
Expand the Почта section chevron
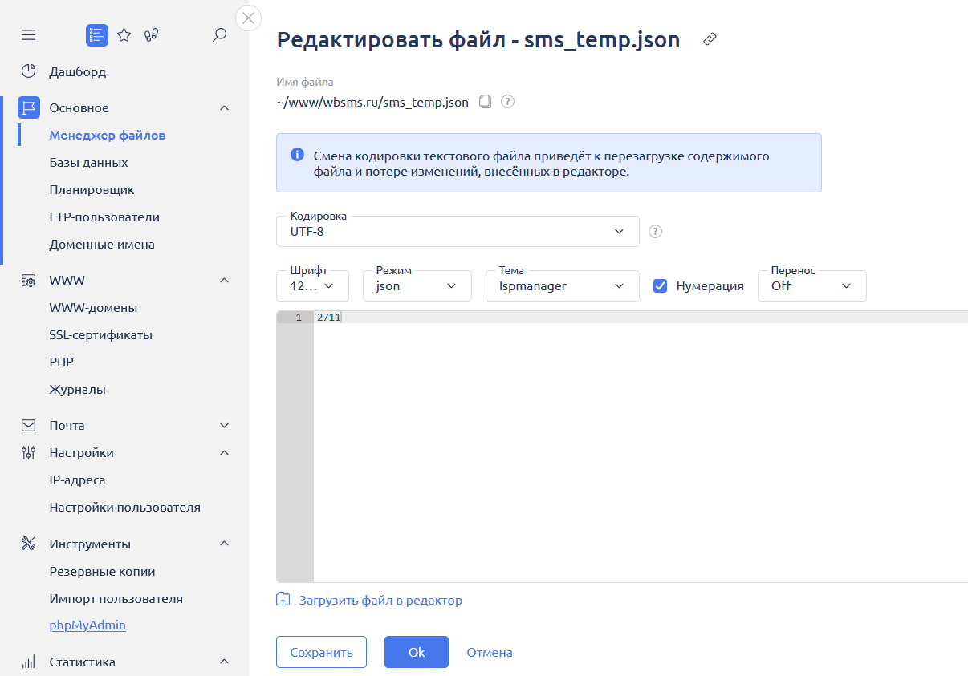point(225,425)
